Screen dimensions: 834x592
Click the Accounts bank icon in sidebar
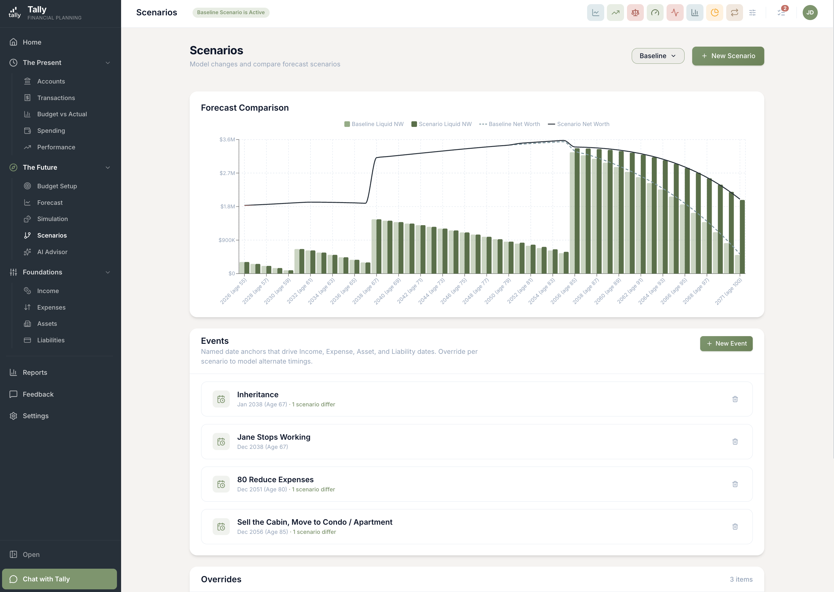tap(27, 81)
